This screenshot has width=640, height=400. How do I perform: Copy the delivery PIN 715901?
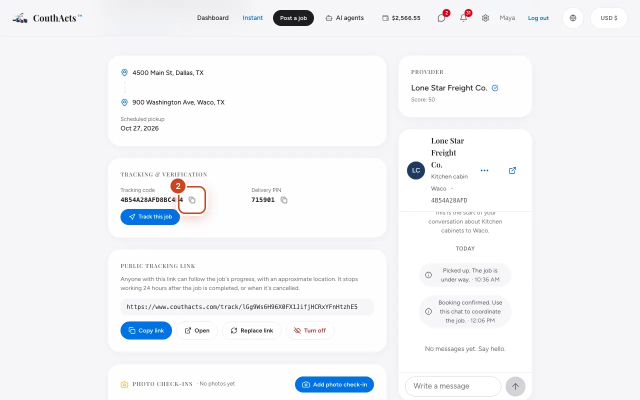click(x=284, y=200)
